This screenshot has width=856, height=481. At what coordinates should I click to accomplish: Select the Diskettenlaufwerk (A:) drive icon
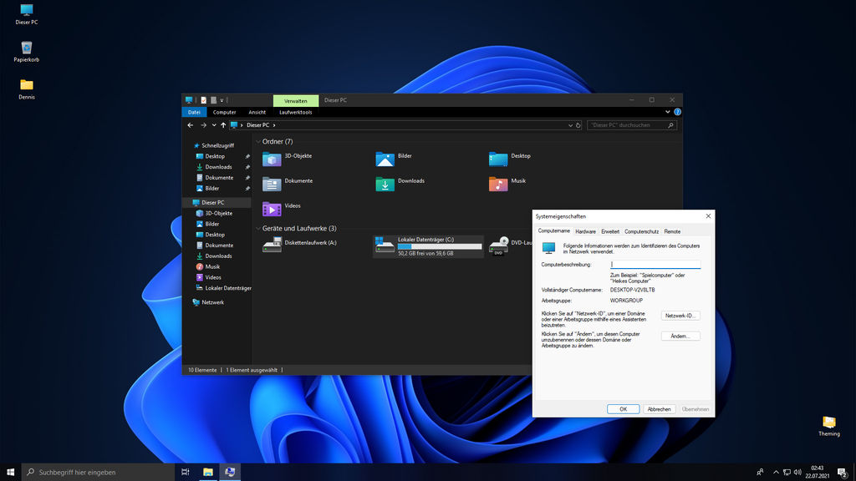click(272, 245)
